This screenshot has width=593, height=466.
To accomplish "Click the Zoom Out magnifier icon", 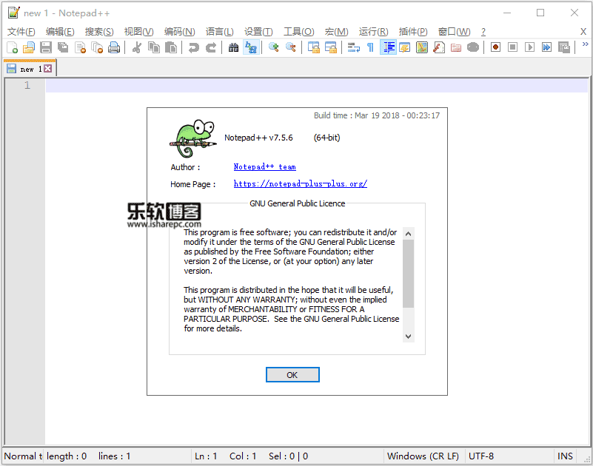I will click(291, 47).
